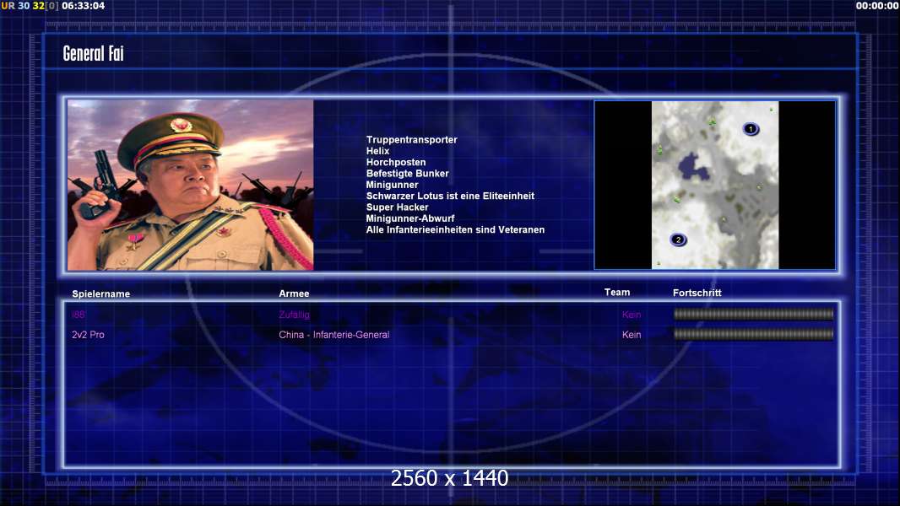900x506 pixels.
Task: Click 'Kein' team cell for 2v2 Pro
Action: click(x=632, y=335)
